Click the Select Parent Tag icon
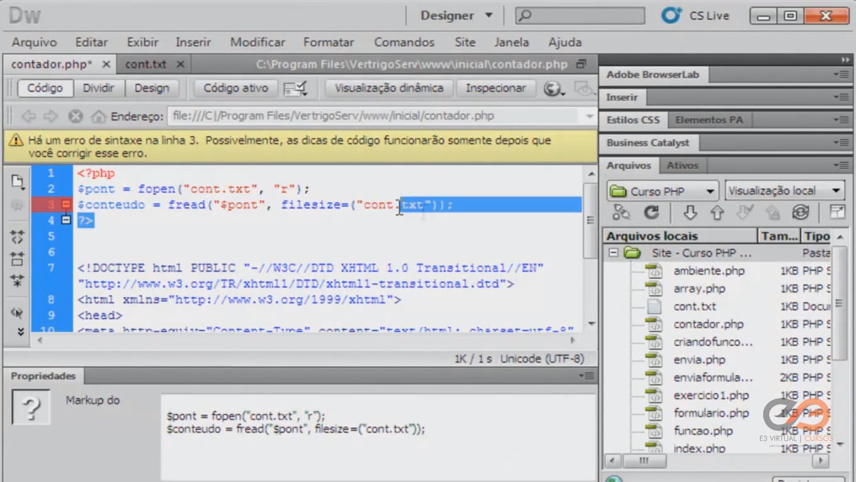Screen dimensions: 856x482 click(x=17, y=312)
